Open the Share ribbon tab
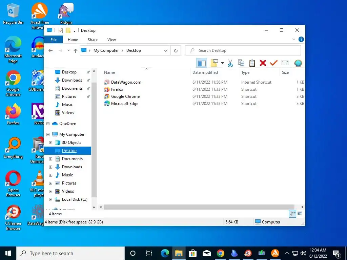This screenshot has width=347, height=260. coord(93,40)
